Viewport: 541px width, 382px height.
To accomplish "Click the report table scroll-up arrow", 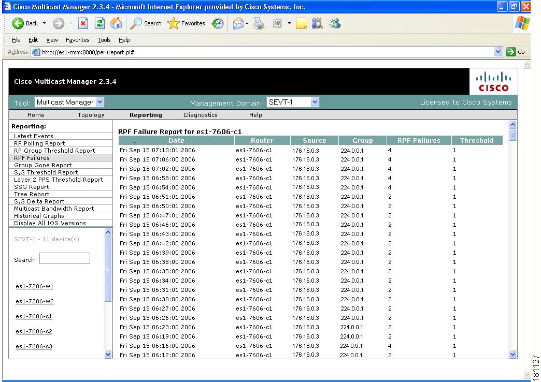I will pyautogui.click(x=512, y=124).
